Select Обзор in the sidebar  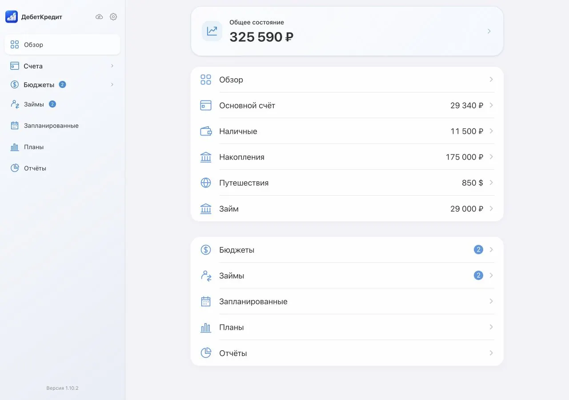coord(62,44)
